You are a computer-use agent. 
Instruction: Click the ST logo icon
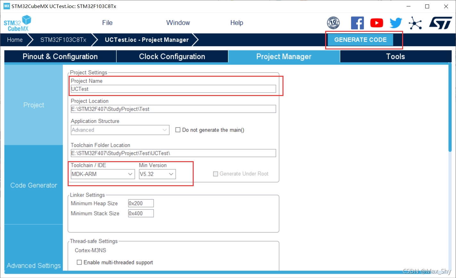[441, 23]
